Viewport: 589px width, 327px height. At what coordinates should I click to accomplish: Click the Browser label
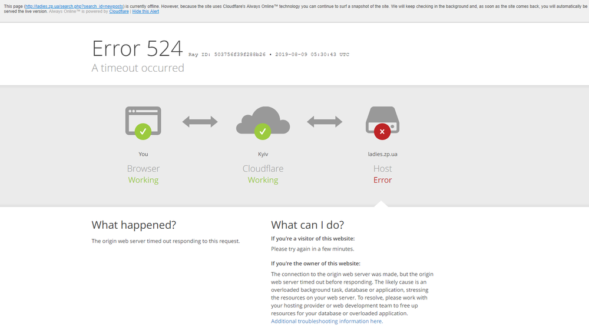(143, 168)
